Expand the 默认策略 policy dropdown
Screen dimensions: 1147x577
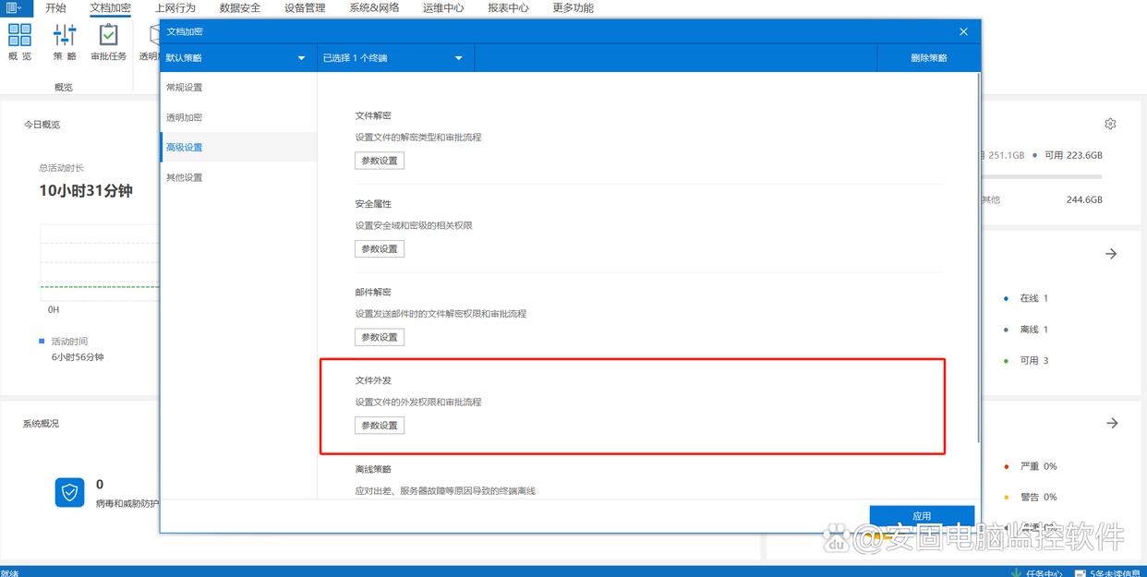(237, 58)
